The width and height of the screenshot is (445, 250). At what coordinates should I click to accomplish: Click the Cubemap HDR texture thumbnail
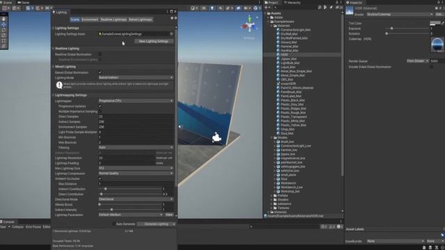click(x=437, y=44)
